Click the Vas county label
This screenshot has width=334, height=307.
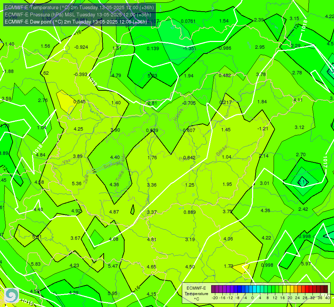tap(67, 162)
